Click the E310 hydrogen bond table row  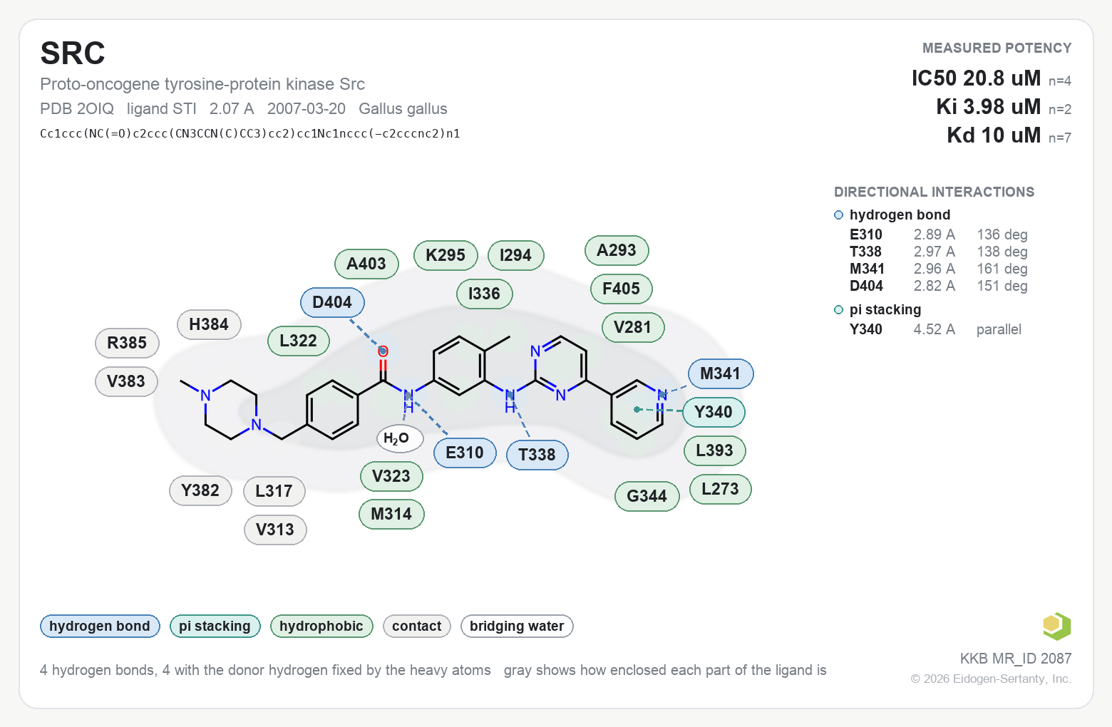[x=939, y=234]
